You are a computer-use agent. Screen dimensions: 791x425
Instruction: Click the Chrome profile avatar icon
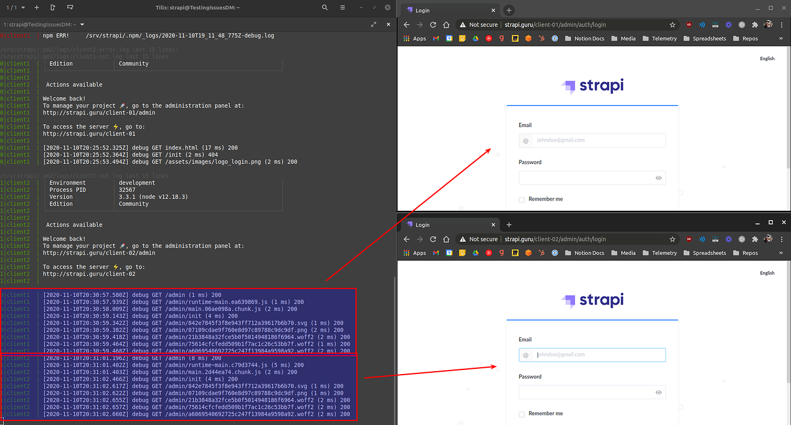click(768, 25)
